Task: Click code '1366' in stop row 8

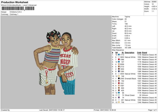Action: click(x=139, y=72)
